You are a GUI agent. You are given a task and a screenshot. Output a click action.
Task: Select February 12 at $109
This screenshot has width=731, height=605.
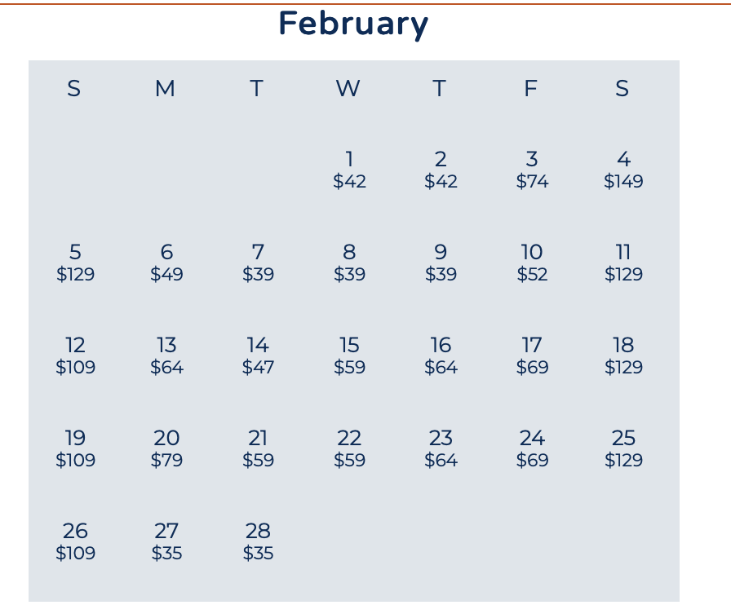click(x=75, y=355)
